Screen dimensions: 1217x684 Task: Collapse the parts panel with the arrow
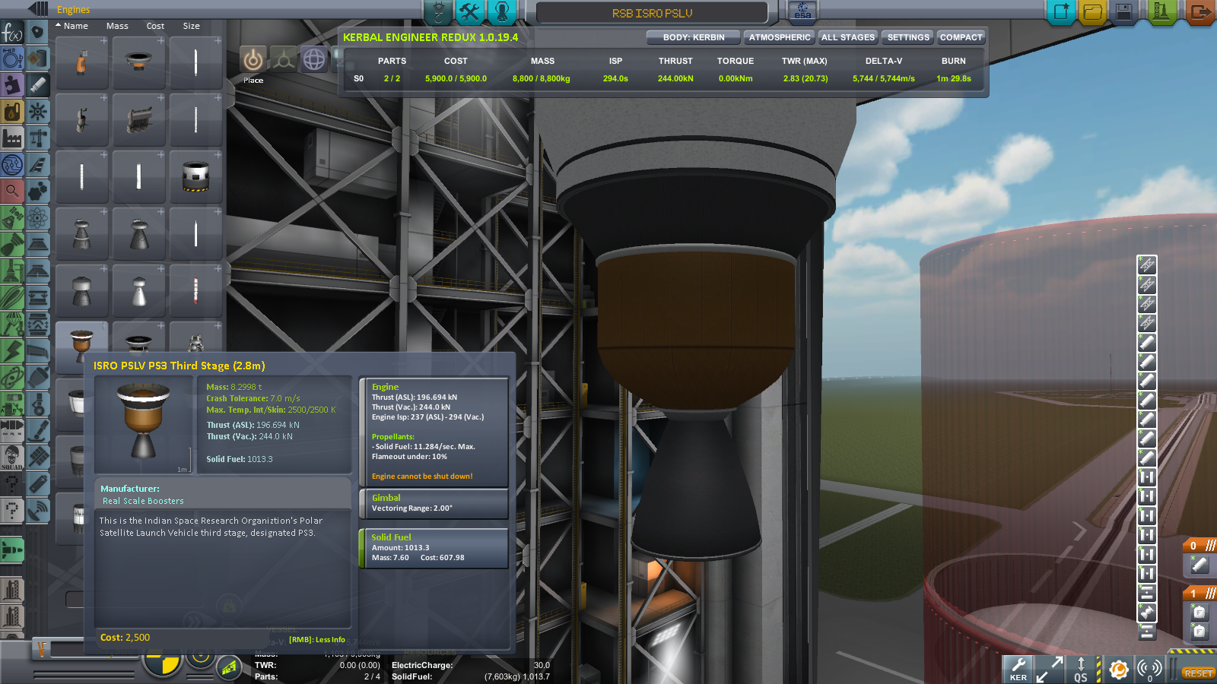coord(37,9)
